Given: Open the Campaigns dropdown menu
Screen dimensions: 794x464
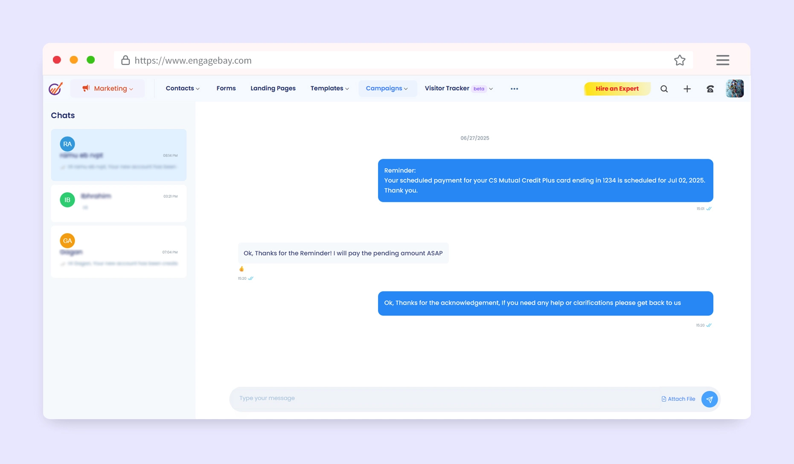Looking at the screenshot, I should 387,88.
